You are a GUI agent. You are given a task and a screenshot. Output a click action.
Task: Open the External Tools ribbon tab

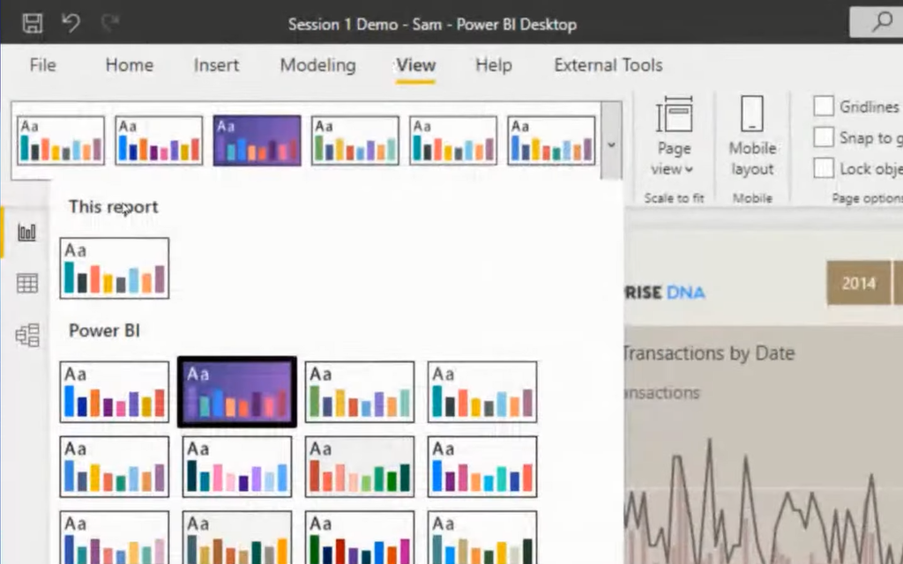pyautogui.click(x=608, y=65)
